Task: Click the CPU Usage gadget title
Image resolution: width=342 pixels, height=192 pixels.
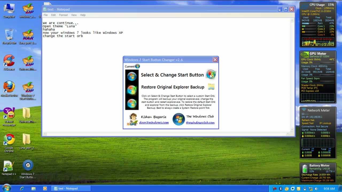Action: [x=317, y=5]
